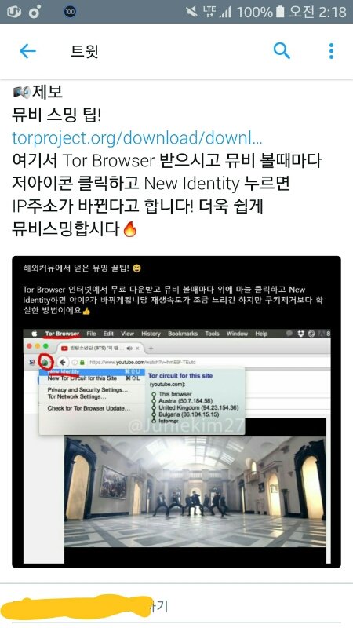Screen dimensions: 353x628
Task: Choose New Tor Circuit for this Site
Action: 82,378
